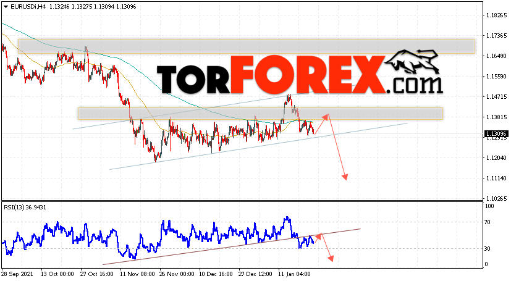
Task: Click the 26 Nov 00:00 time label
Action: tap(177, 274)
